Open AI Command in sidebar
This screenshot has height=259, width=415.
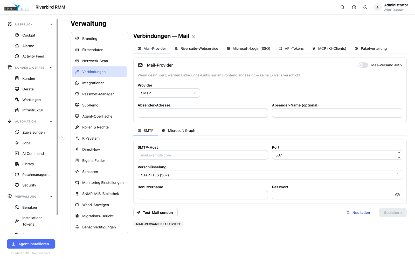click(x=33, y=154)
